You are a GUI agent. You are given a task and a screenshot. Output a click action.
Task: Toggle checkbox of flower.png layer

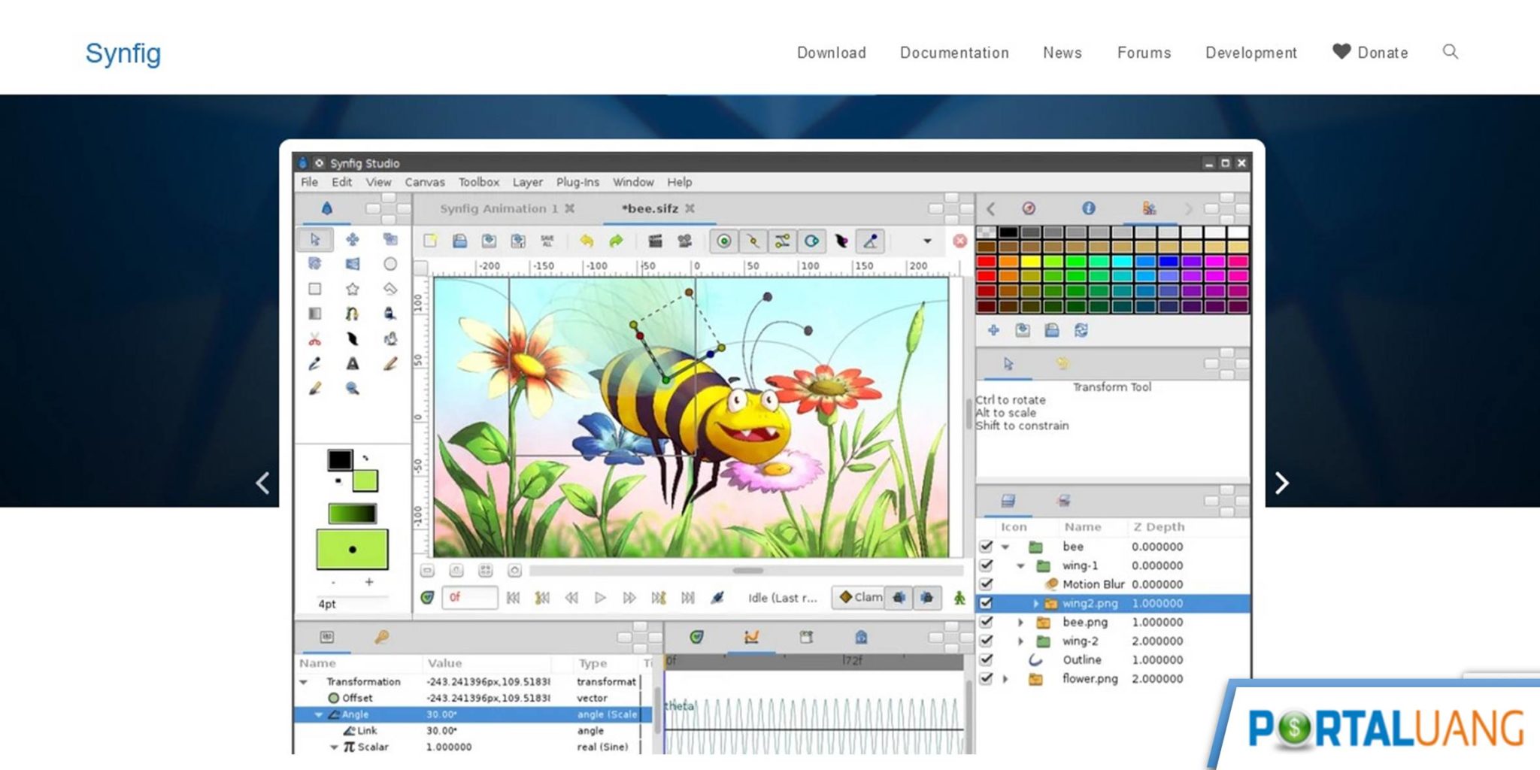(x=986, y=678)
